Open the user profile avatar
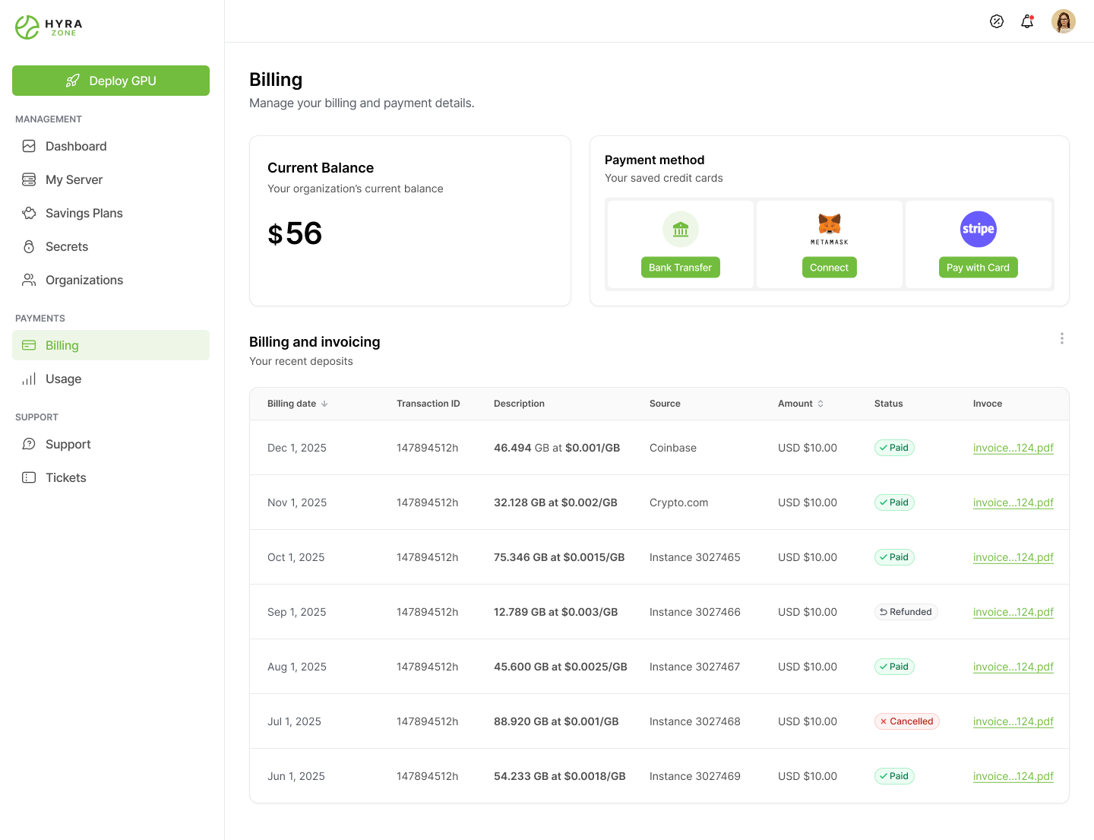 [1063, 21]
